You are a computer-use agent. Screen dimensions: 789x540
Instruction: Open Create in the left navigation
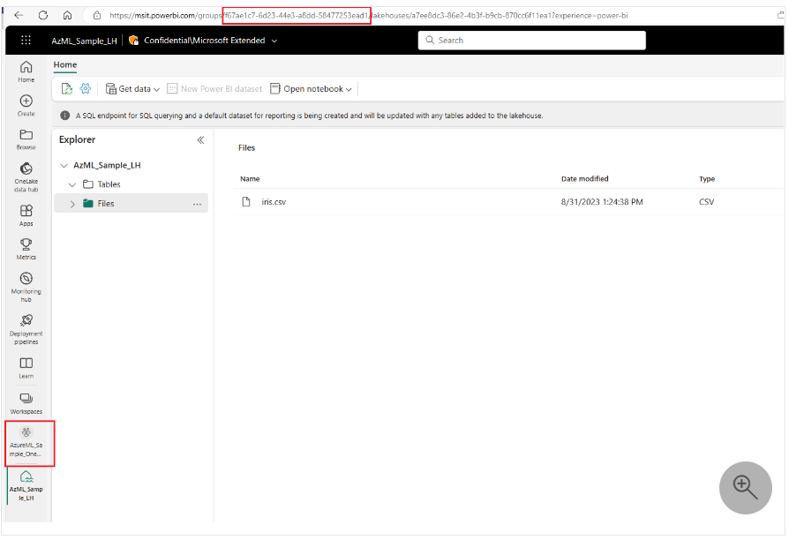pos(26,106)
